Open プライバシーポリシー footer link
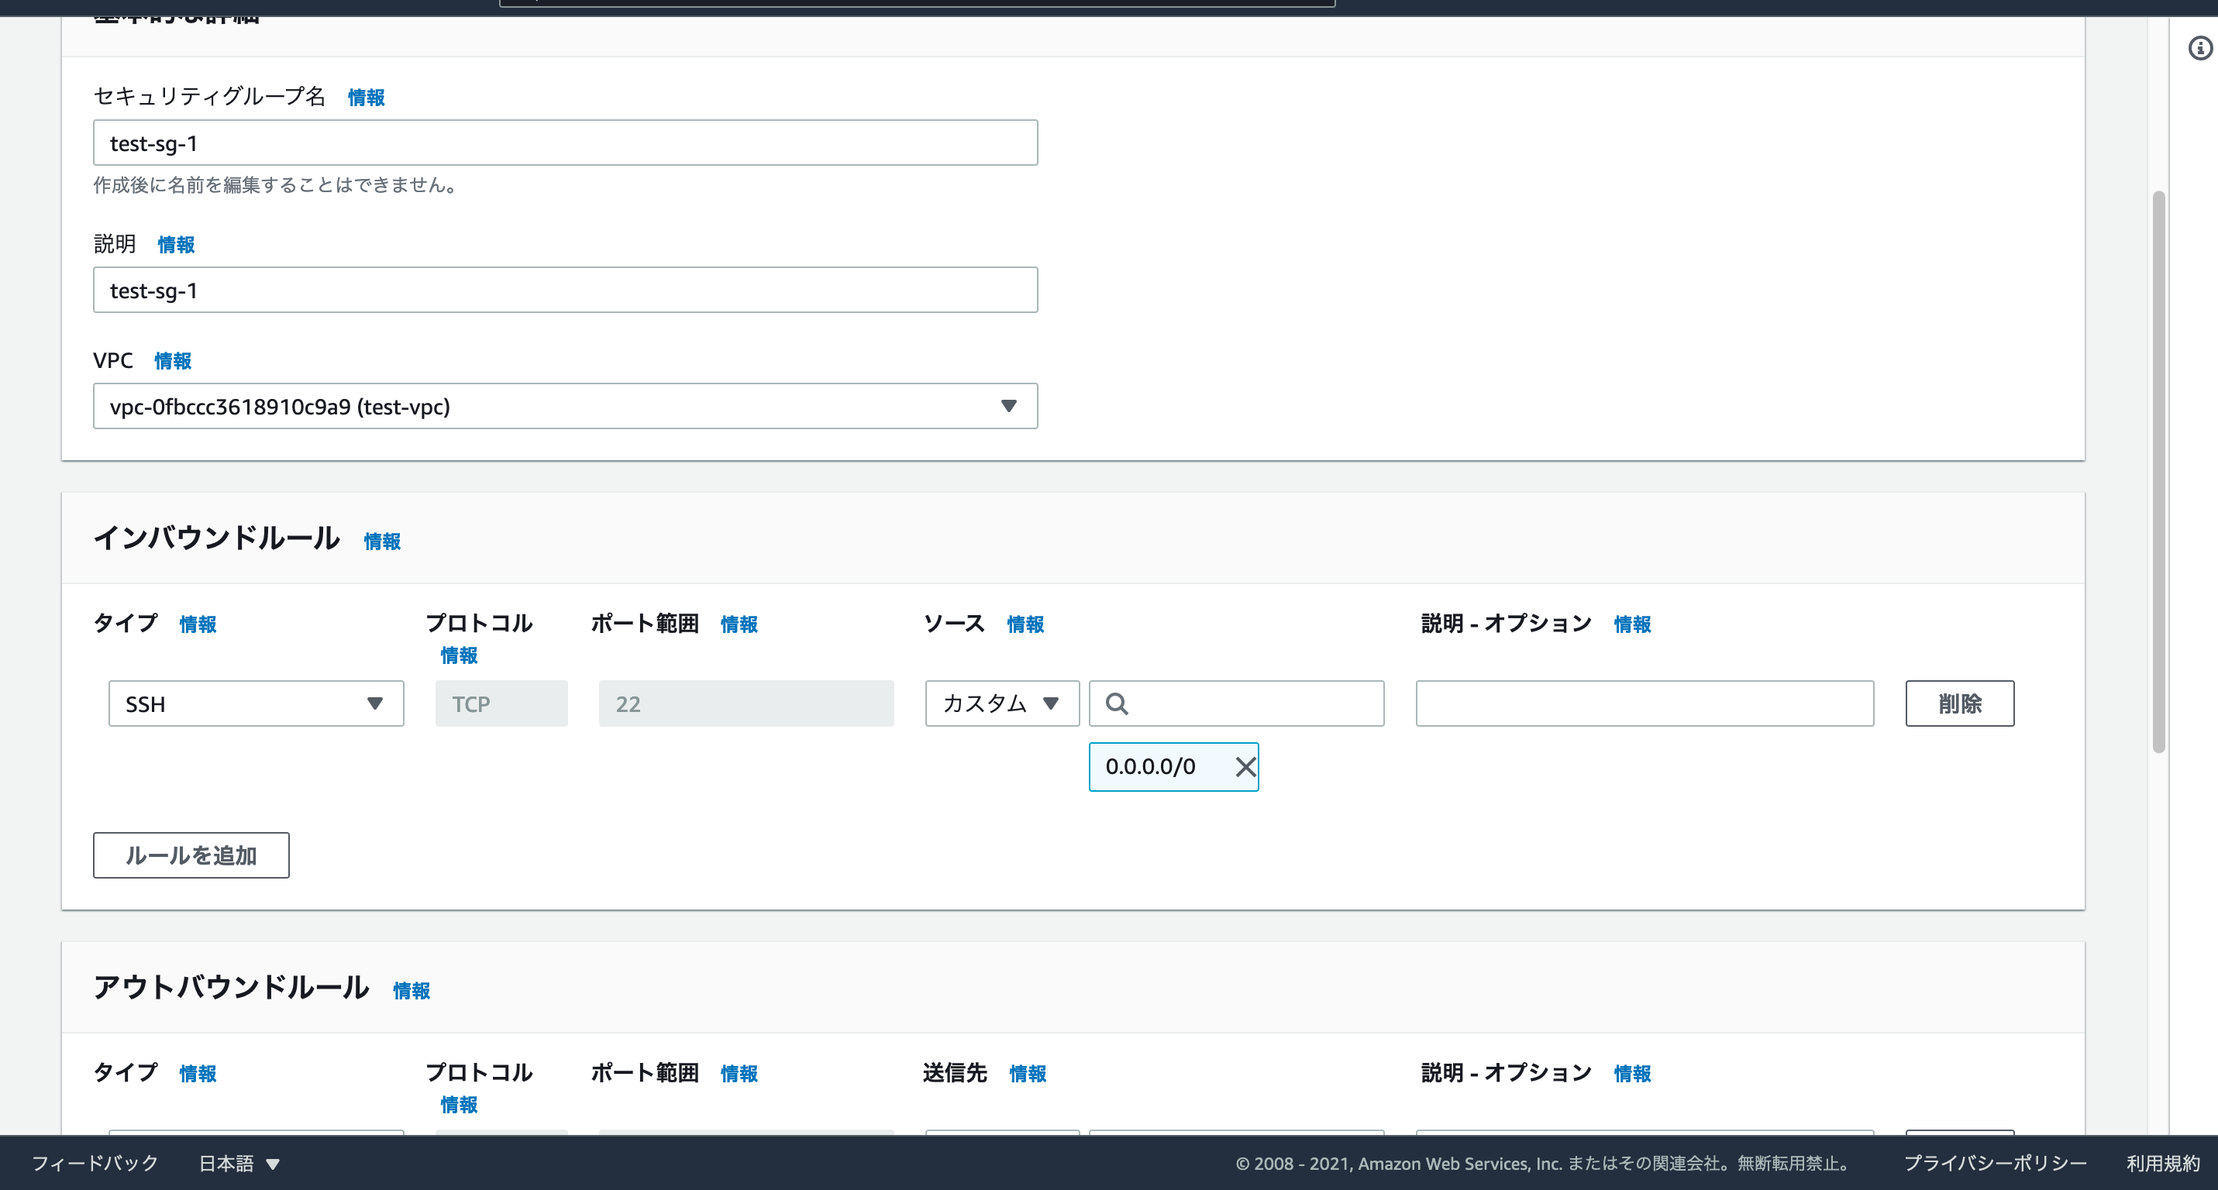The height and width of the screenshot is (1190, 2218). 1994,1164
